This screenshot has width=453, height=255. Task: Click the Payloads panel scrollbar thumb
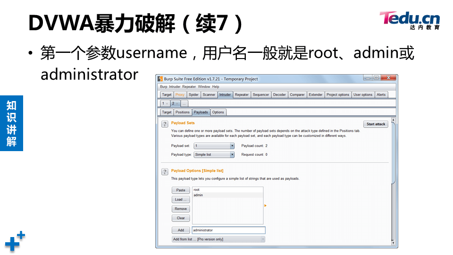click(393, 153)
